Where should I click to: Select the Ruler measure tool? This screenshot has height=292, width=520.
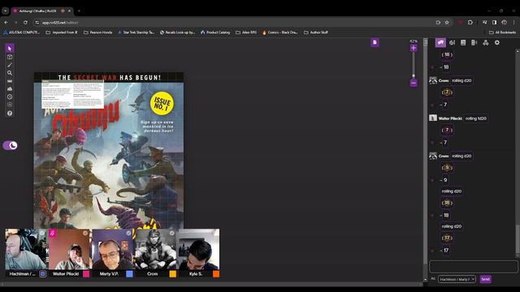pos(10,81)
